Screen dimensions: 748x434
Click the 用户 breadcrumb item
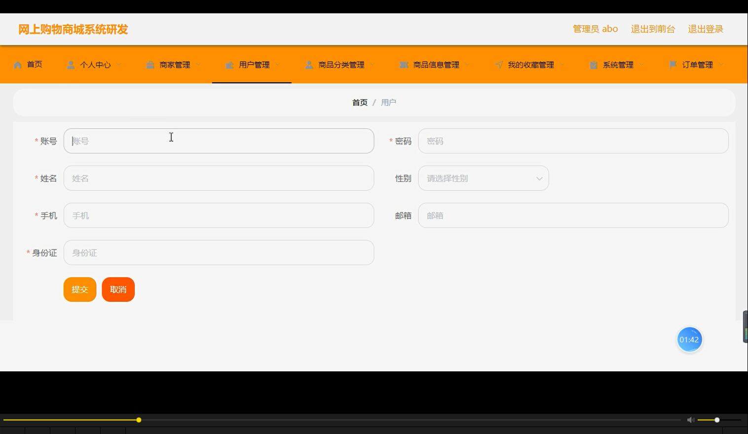point(388,103)
